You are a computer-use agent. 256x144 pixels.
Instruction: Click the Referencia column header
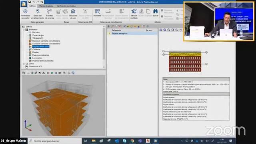tap(116, 30)
